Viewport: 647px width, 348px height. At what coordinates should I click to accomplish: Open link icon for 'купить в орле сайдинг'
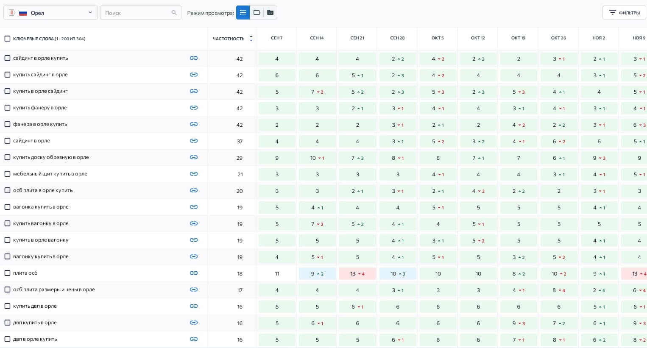194,91
